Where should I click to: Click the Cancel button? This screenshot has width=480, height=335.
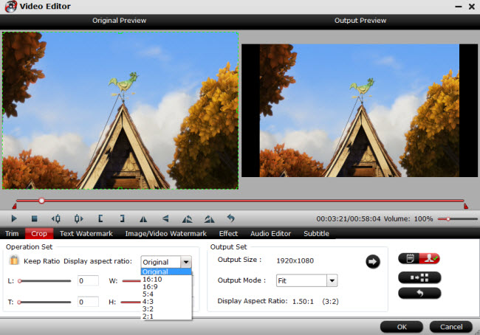451,327
